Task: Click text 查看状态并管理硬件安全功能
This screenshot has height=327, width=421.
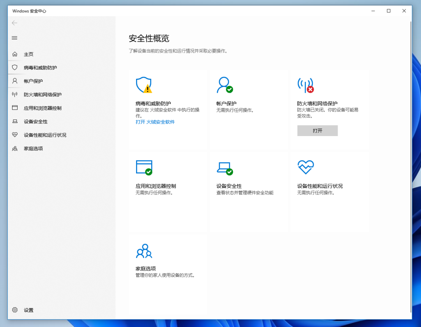Action: (245, 193)
